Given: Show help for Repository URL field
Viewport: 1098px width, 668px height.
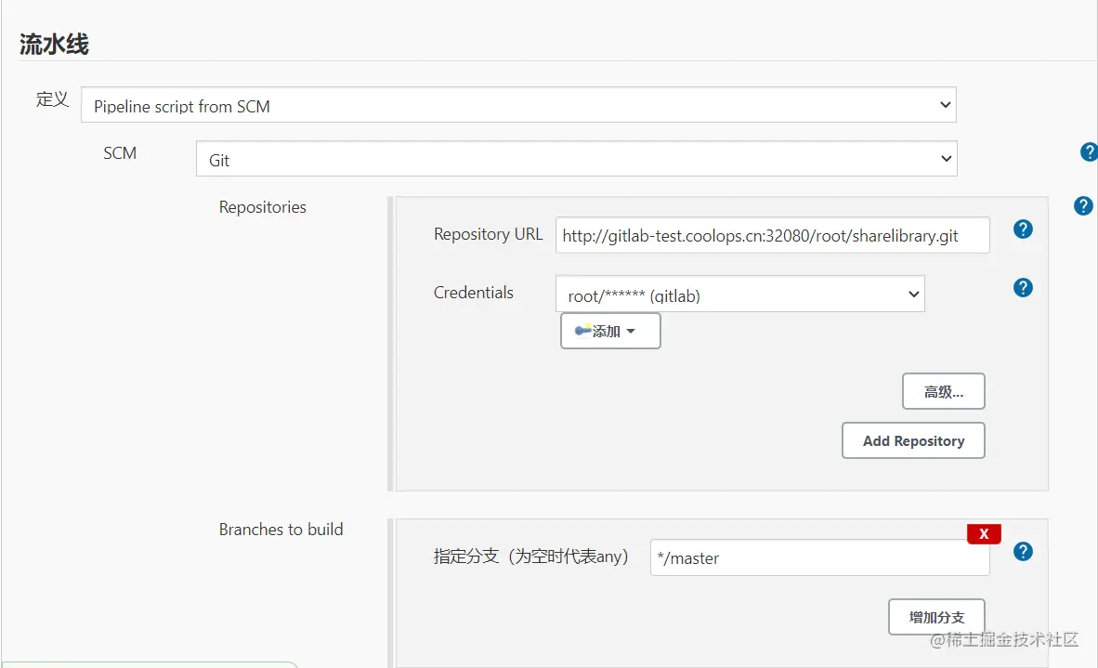Looking at the screenshot, I should point(1023,229).
